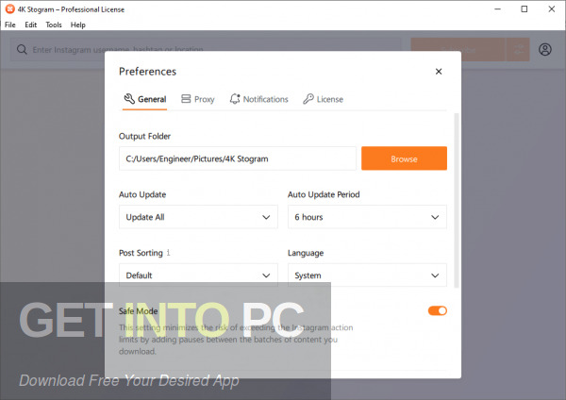
Task: Click the Output Folder label
Action: [144, 137]
